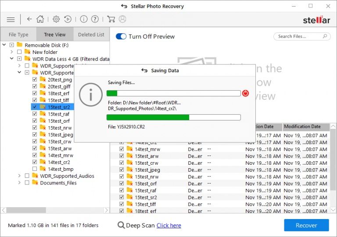This screenshot has height=237, width=337.
Task: Uncheck 18test_erf in the tree
Action: coord(35,93)
